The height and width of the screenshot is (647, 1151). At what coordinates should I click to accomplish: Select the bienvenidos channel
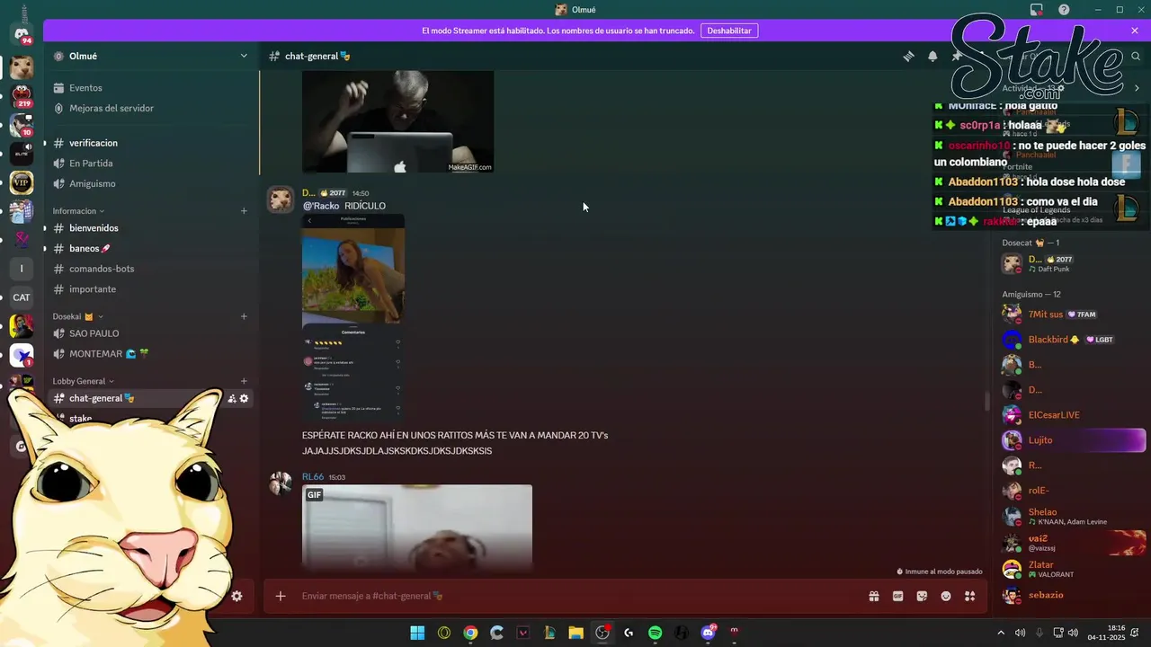coord(151,228)
